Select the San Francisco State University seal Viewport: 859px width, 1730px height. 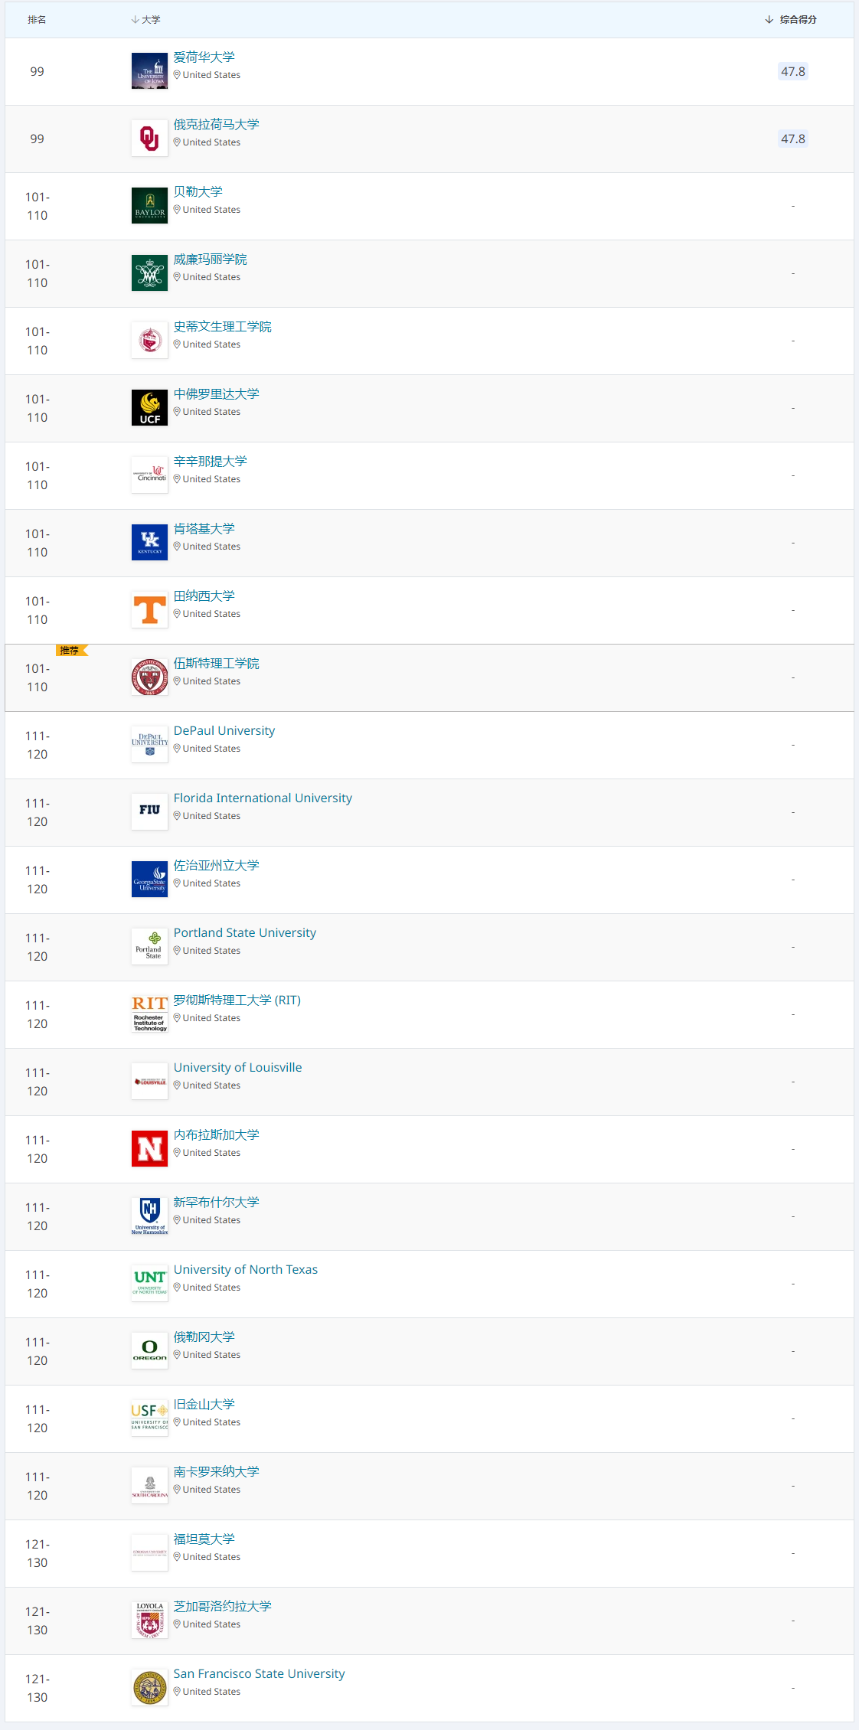149,1688
